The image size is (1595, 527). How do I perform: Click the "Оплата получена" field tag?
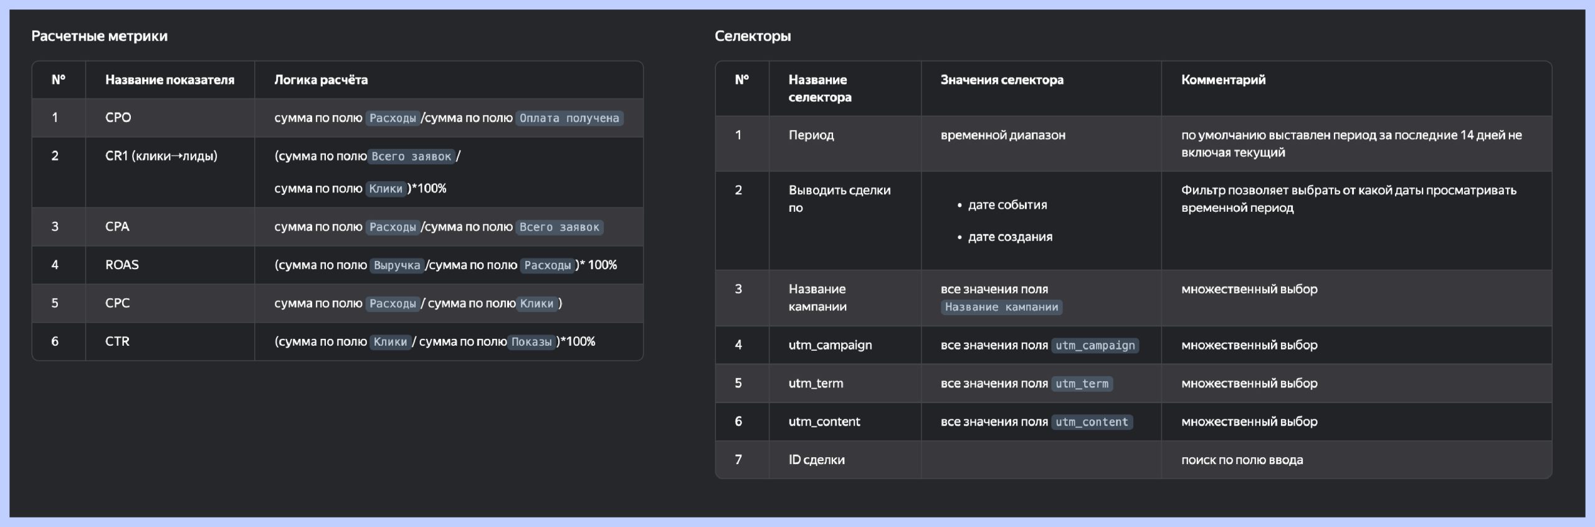click(x=569, y=118)
